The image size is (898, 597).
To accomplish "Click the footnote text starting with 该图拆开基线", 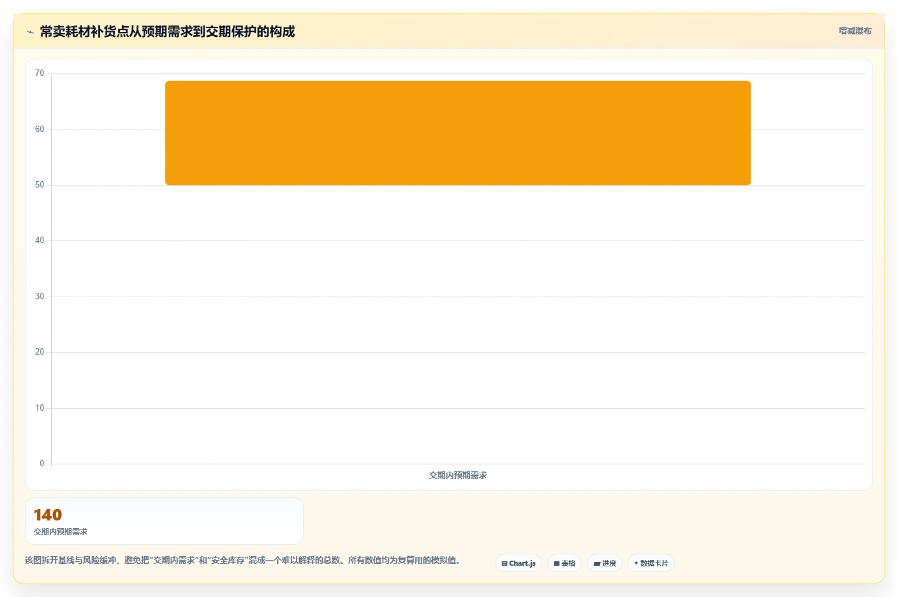I will [x=242, y=560].
